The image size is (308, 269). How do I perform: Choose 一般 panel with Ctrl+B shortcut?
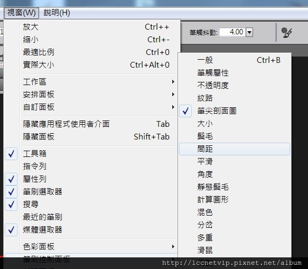point(235,60)
